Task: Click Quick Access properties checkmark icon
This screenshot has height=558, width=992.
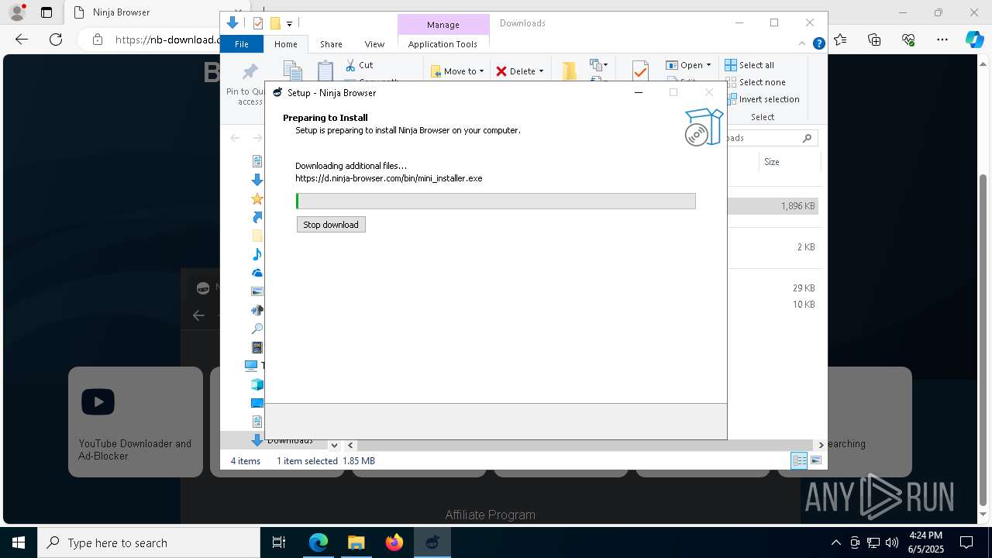Action: click(x=258, y=23)
